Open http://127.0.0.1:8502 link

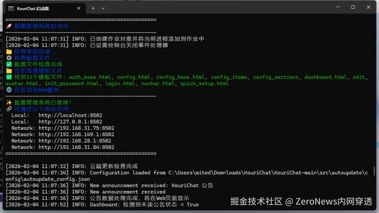[70, 122]
